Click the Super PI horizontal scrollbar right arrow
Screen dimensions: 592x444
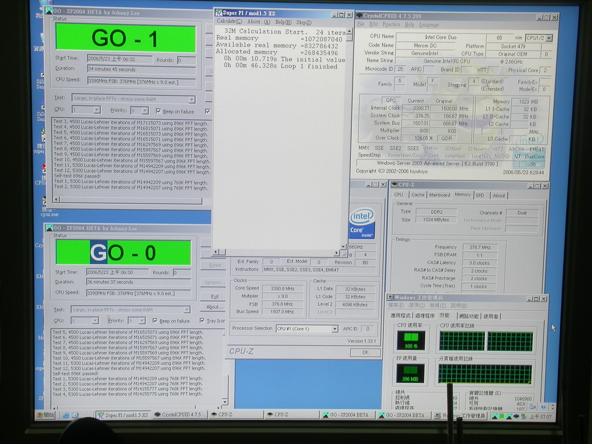(336, 252)
